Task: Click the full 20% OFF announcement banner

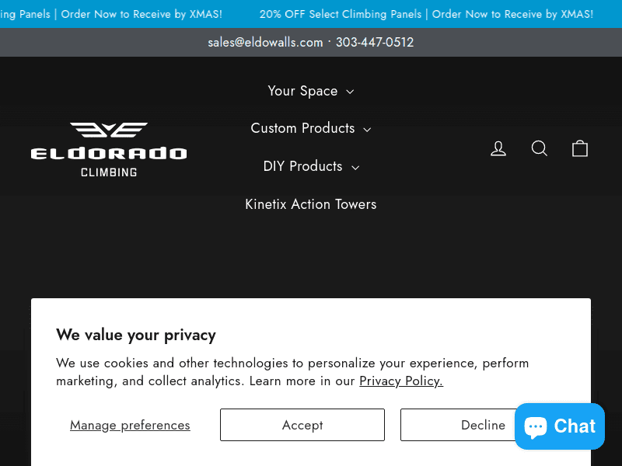Action: 426,14
